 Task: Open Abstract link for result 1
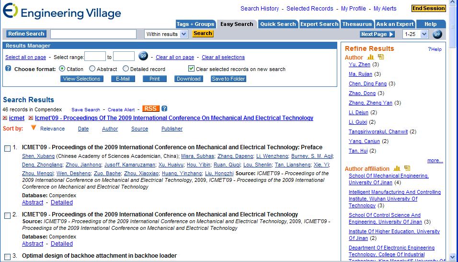pyautogui.click(x=33, y=202)
